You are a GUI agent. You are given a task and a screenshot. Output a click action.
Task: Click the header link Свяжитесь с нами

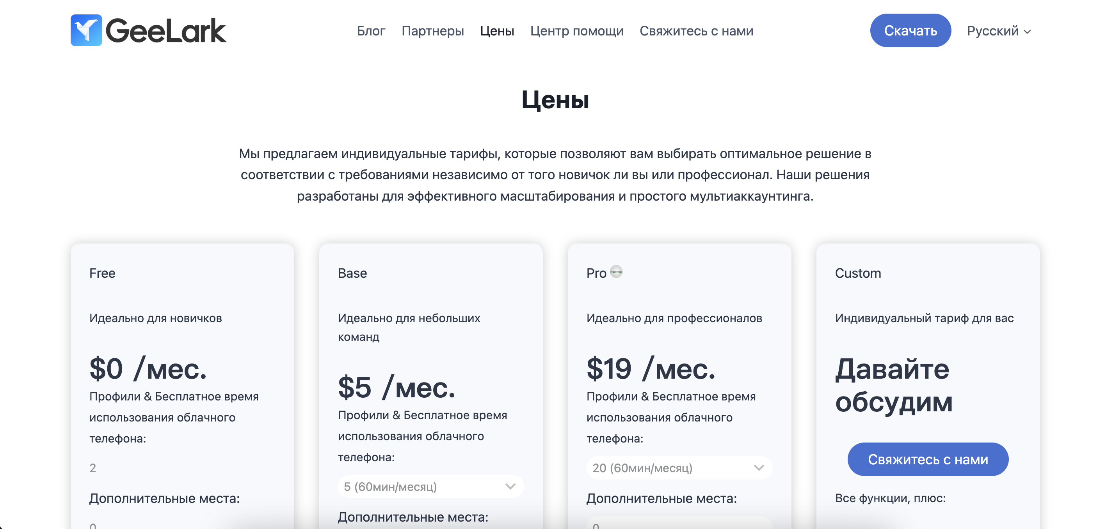pos(696,31)
